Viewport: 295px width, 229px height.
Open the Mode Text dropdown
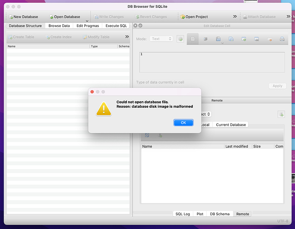(x=161, y=39)
